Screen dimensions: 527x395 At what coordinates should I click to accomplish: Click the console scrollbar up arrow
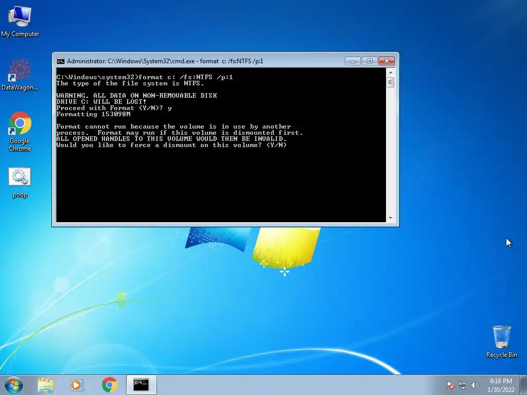[390, 72]
